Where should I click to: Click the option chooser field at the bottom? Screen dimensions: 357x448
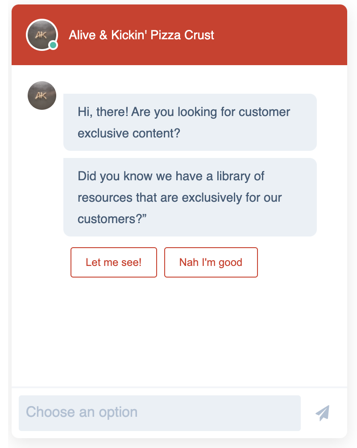[159, 413]
